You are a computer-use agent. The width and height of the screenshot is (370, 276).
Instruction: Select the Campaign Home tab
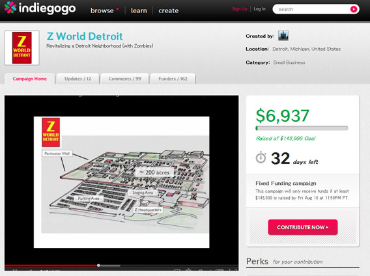pos(30,79)
